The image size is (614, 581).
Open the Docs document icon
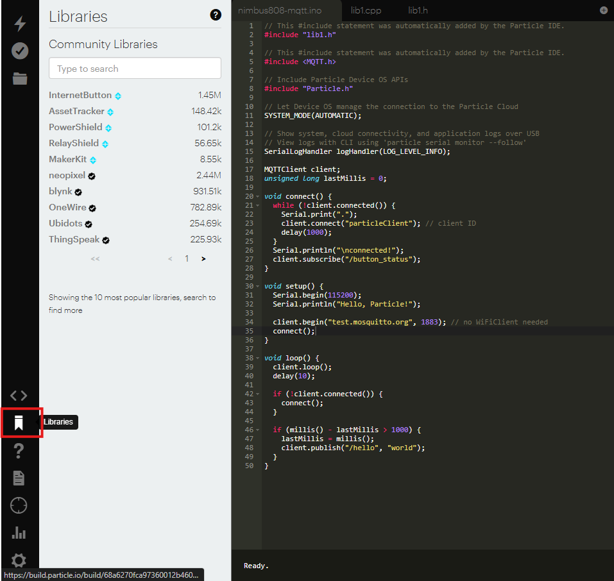[19, 478]
